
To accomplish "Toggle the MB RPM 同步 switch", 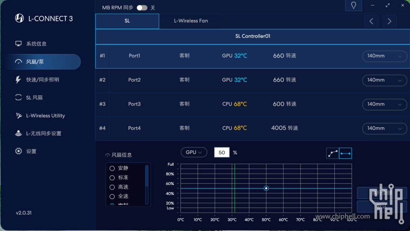I will coord(142,8).
